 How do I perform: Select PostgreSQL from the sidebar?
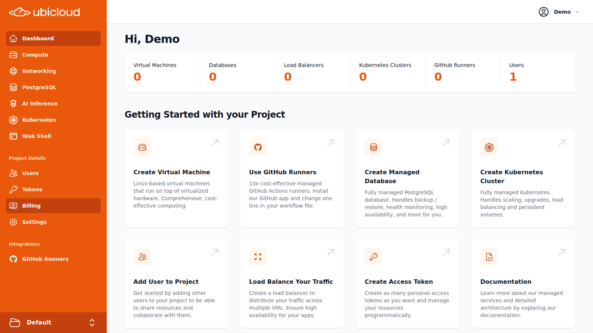click(53, 87)
